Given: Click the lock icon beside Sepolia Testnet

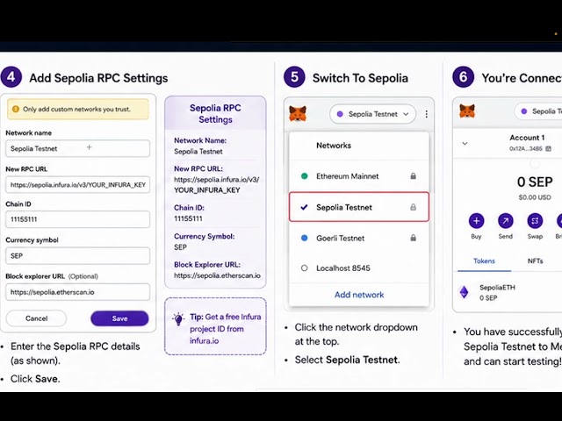Looking at the screenshot, I should click(413, 207).
